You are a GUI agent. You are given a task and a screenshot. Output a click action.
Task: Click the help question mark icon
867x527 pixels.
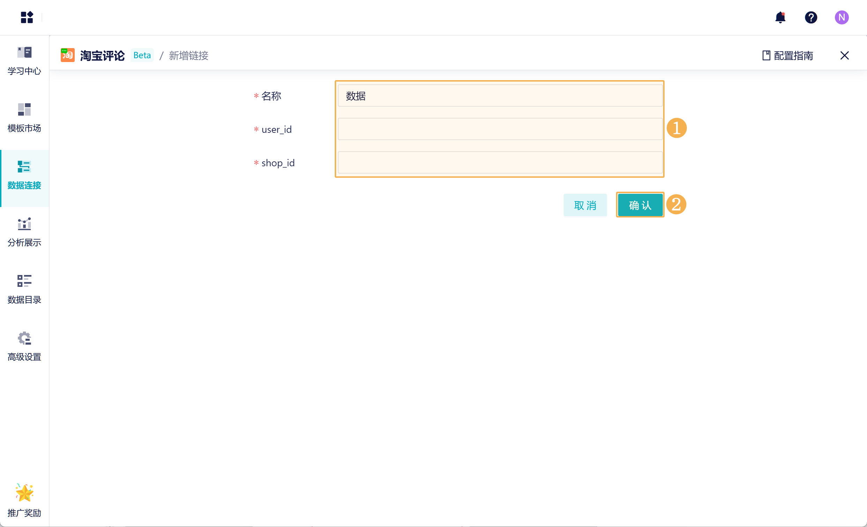click(811, 17)
